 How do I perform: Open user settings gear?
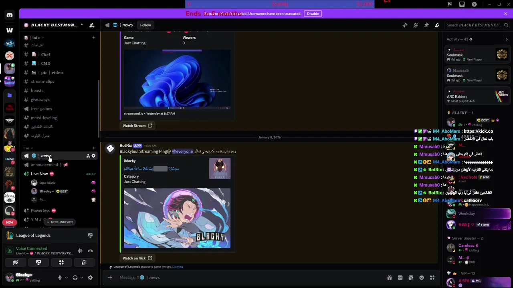coord(90,278)
